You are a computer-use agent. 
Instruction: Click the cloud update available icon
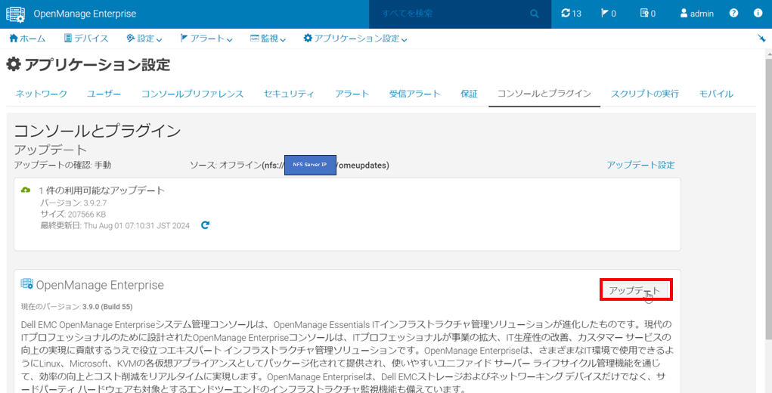point(26,190)
